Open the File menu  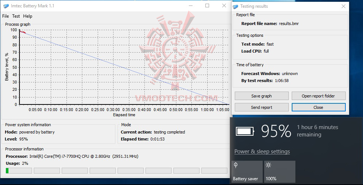6,16
